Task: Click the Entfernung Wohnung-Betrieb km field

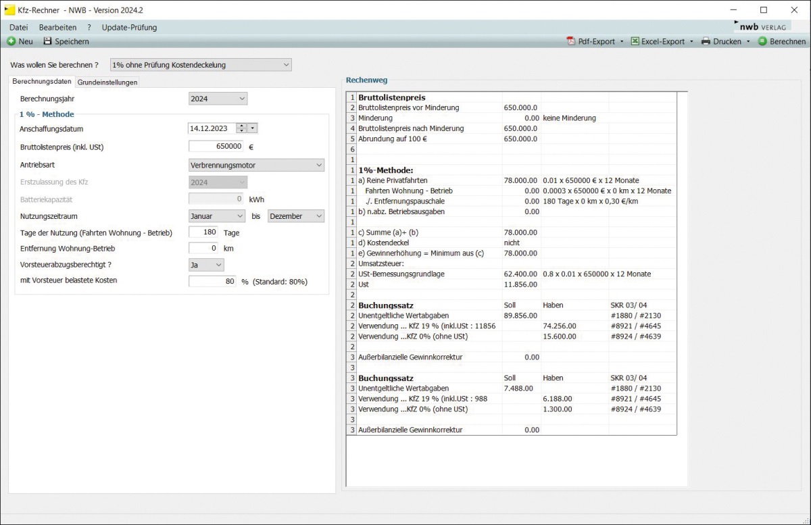Action: coord(203,249)
